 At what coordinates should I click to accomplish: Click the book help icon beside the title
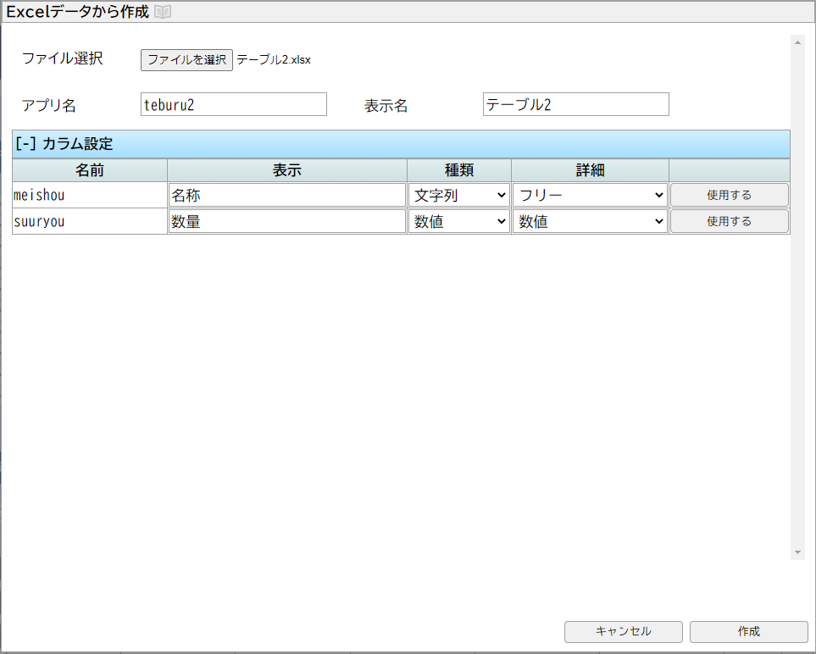click(x=163, y=12)
